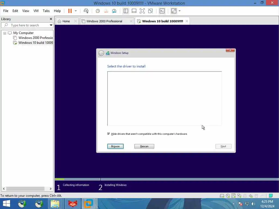The height and width of the screenshot is (209, 279).
Task: Toggle the thumbnail bar view icon
Action: (134, 11)
